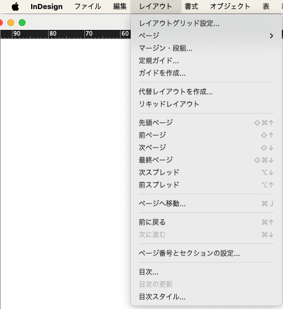Open the Apple menu
Screen dimensions: 283x309
click(15, 7)
